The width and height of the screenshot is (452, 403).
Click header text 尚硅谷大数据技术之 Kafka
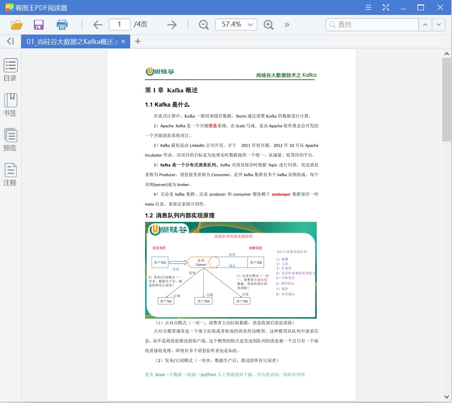[x=286, y=75]
